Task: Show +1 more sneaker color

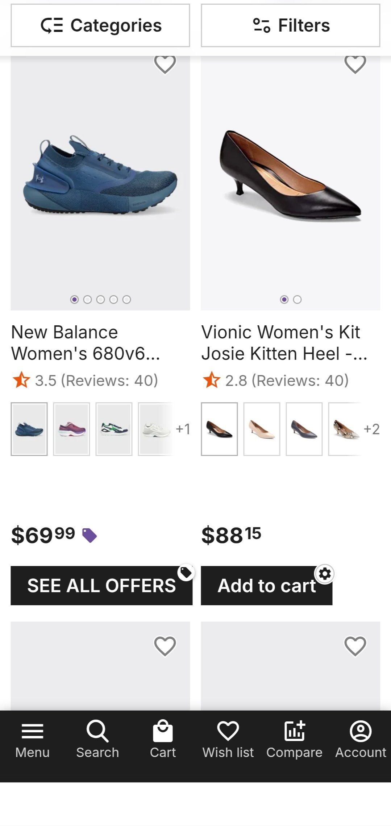Action: click(x=183, y=429)
